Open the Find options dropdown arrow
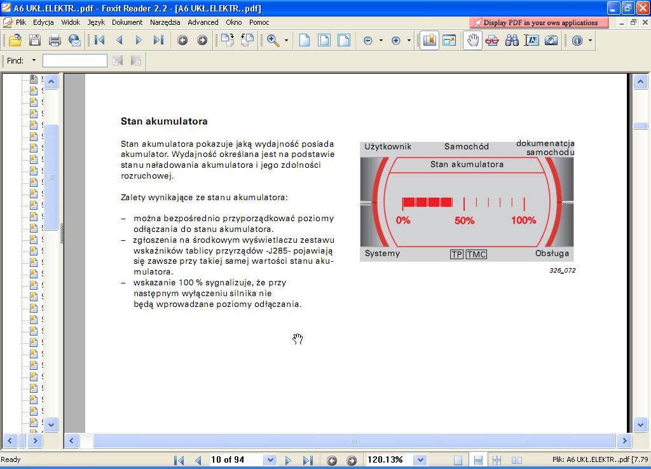Screen dimensions: 651x469 34,60
